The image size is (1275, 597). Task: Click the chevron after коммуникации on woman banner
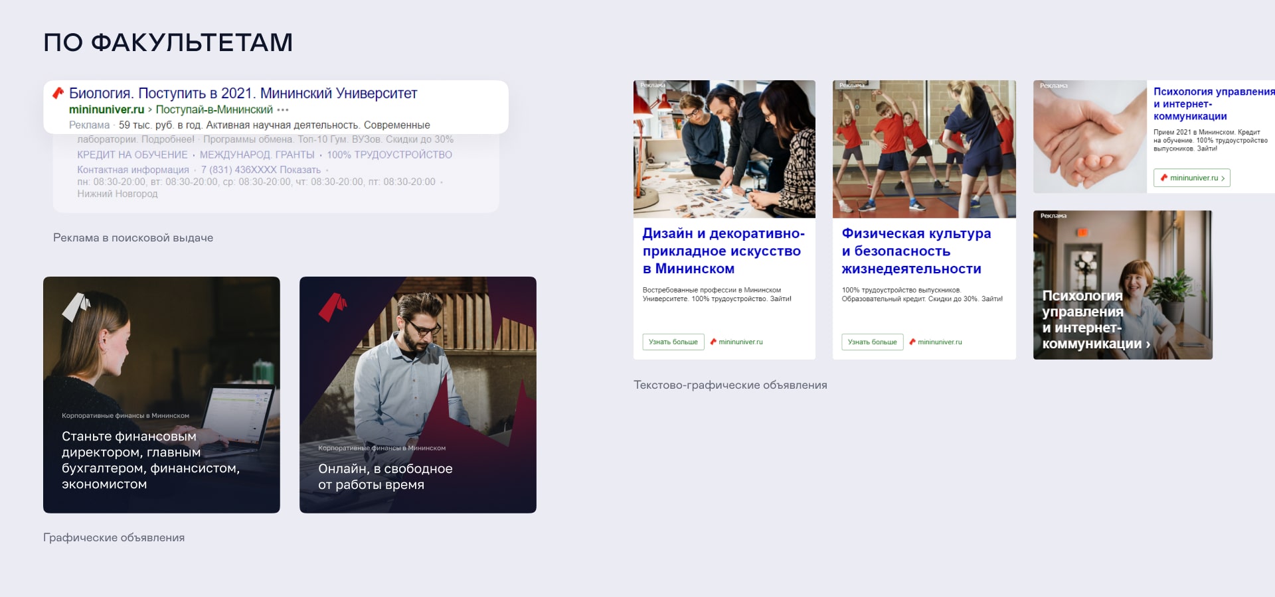coord(1147,344)
